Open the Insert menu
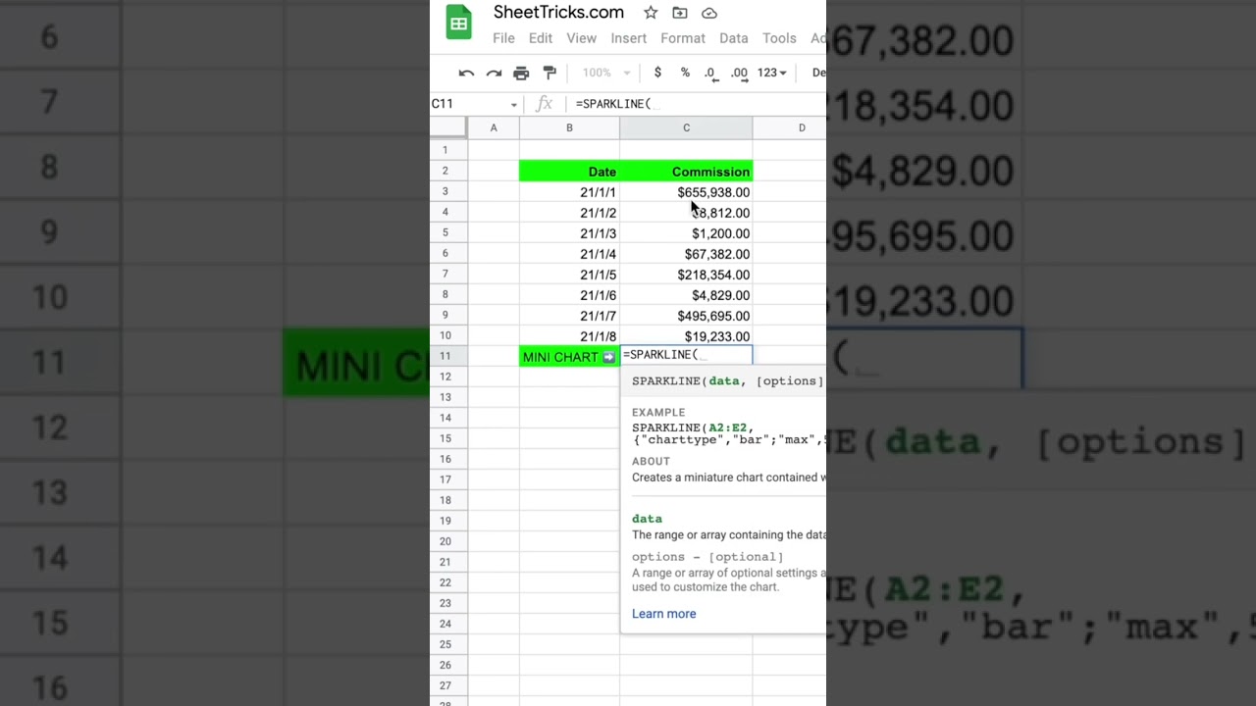 click(x=628, y=38)
